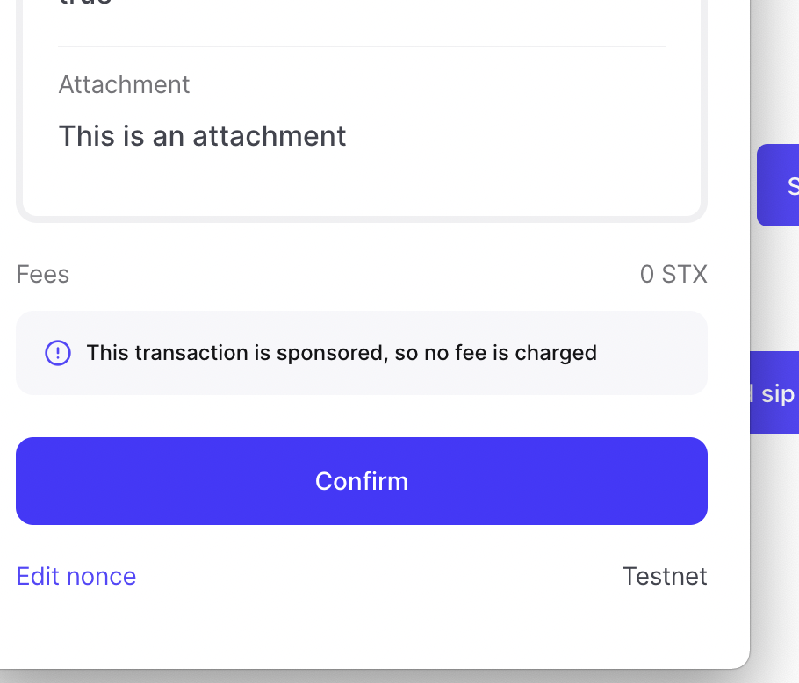Click the partially visible blue button on the right edge
The height and width of the screenshot is (683, 799).
(x=784, y=185)
